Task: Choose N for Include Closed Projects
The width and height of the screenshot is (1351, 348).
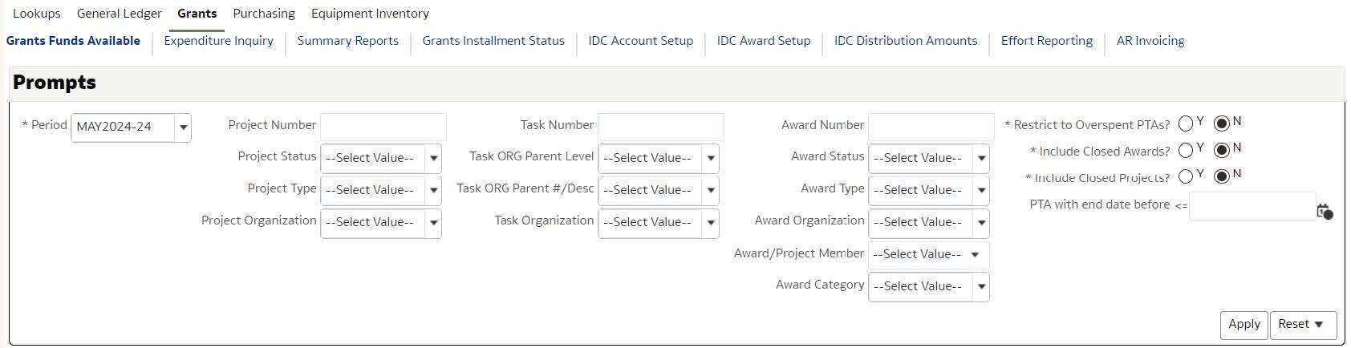Action: (x=1222, y=176)
